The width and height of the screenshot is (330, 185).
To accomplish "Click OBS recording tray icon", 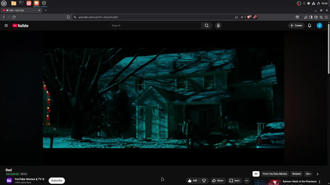I will pos(299,3).
